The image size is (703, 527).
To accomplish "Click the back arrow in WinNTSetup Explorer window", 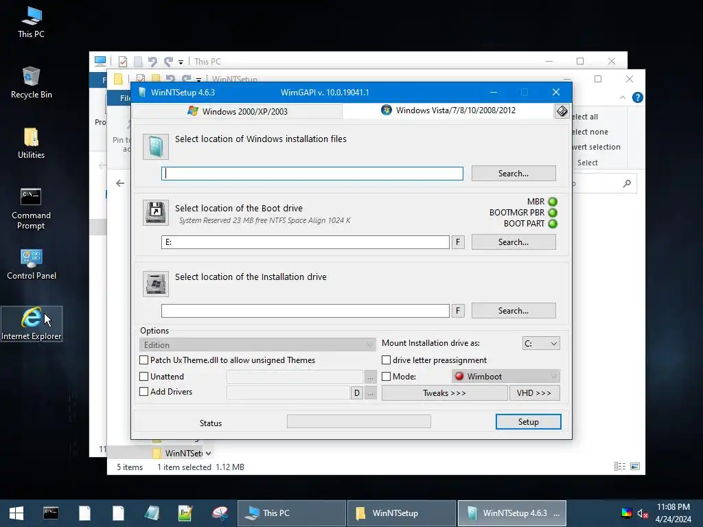I will pos(120,183).
